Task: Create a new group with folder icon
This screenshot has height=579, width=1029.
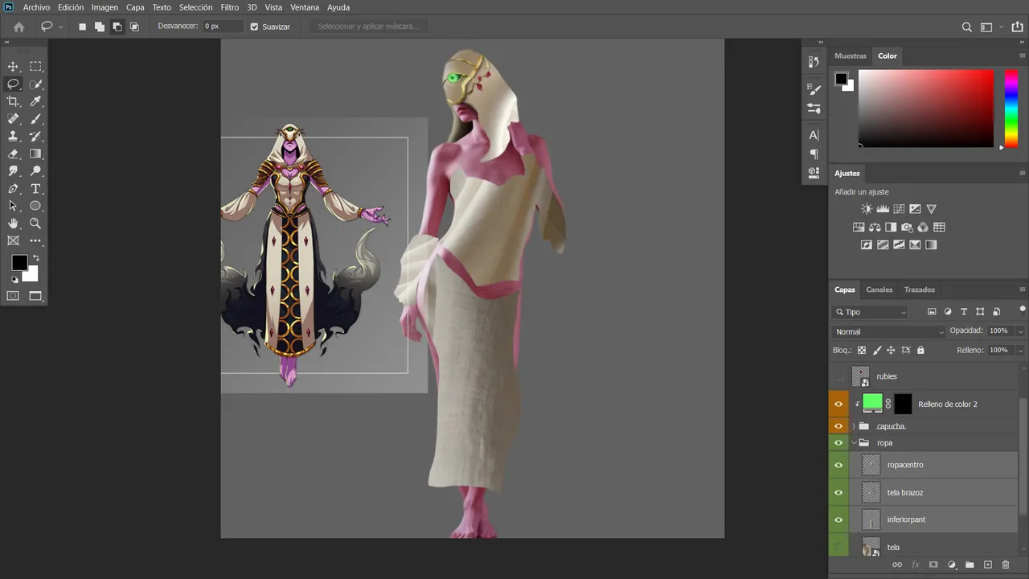Action: tap(970, 565)
